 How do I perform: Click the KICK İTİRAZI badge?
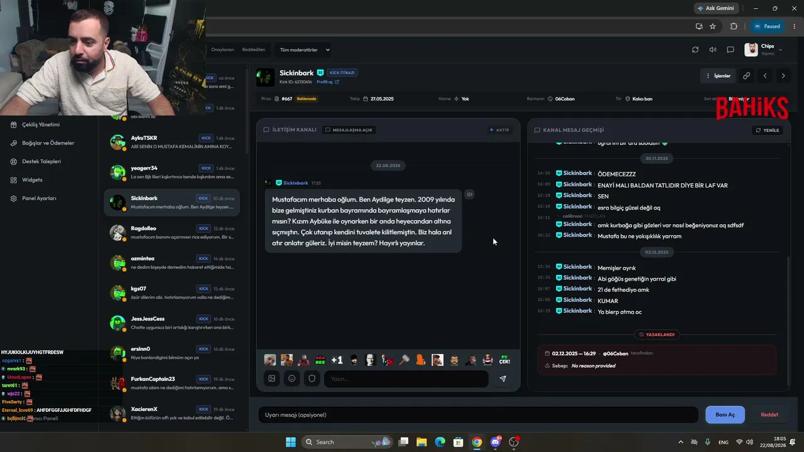click(342, 73)
